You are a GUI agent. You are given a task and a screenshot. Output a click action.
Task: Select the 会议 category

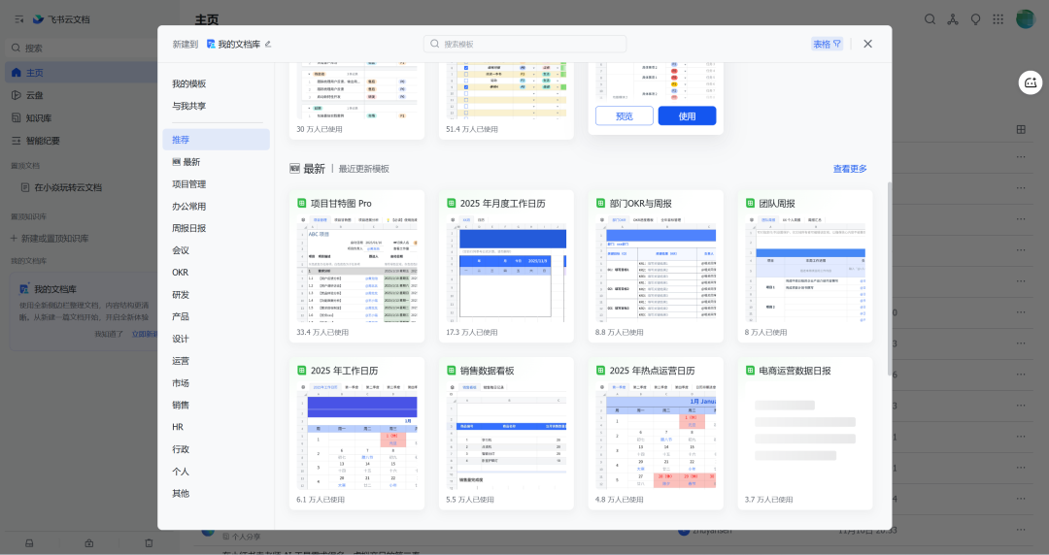(216, 250)
